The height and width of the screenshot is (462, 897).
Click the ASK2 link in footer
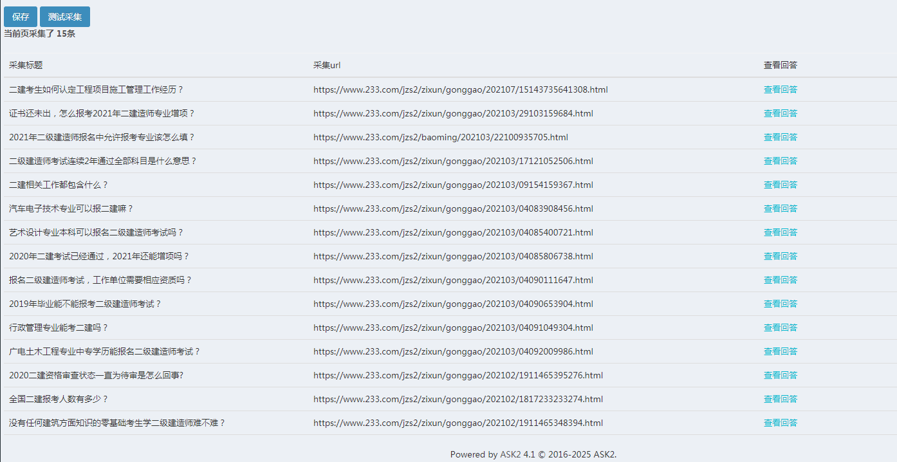[510, 454]
